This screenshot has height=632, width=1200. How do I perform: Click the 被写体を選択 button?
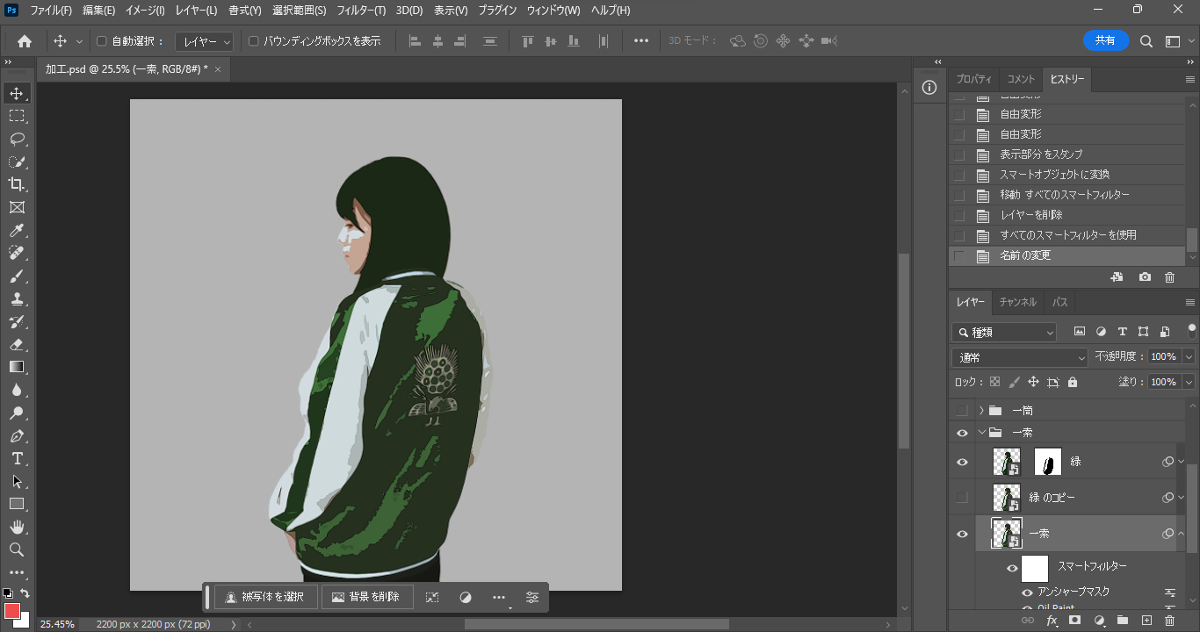[265, 597]
